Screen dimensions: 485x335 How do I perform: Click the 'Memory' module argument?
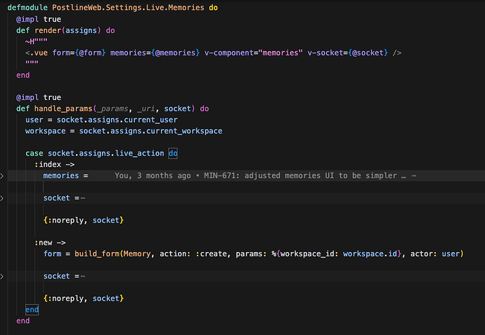(x=137, y=253)
